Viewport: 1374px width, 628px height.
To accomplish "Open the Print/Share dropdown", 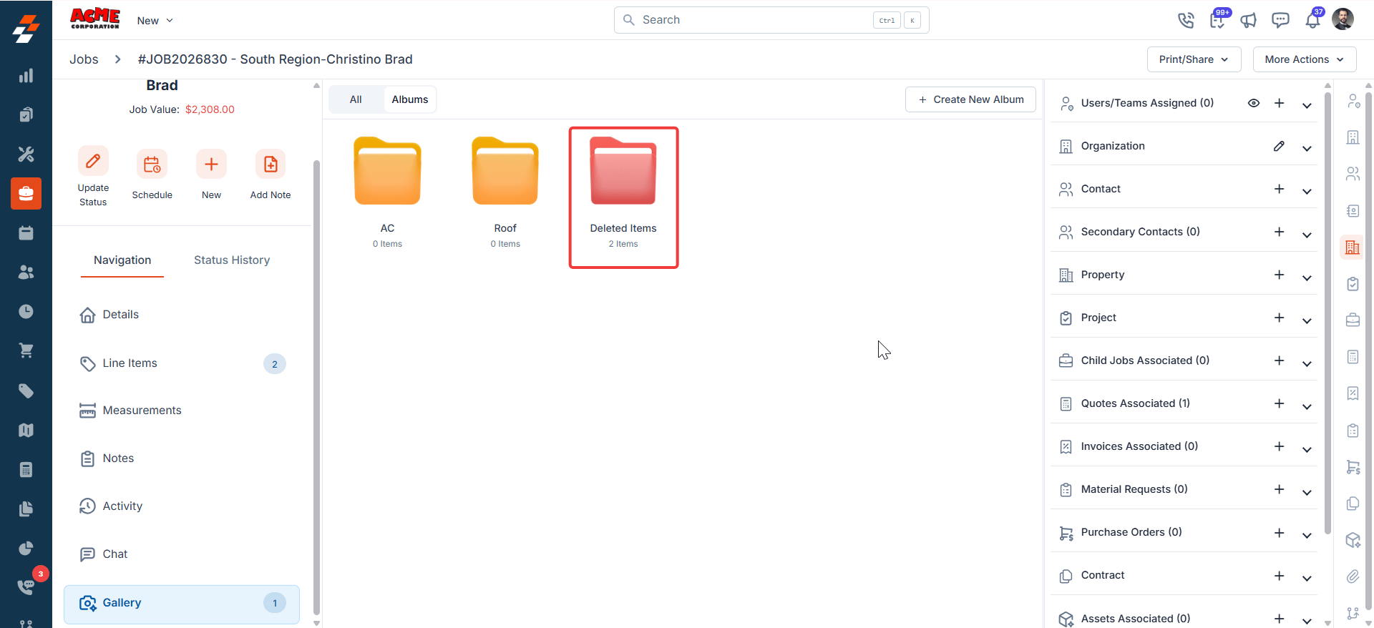I will (1194, 59).
